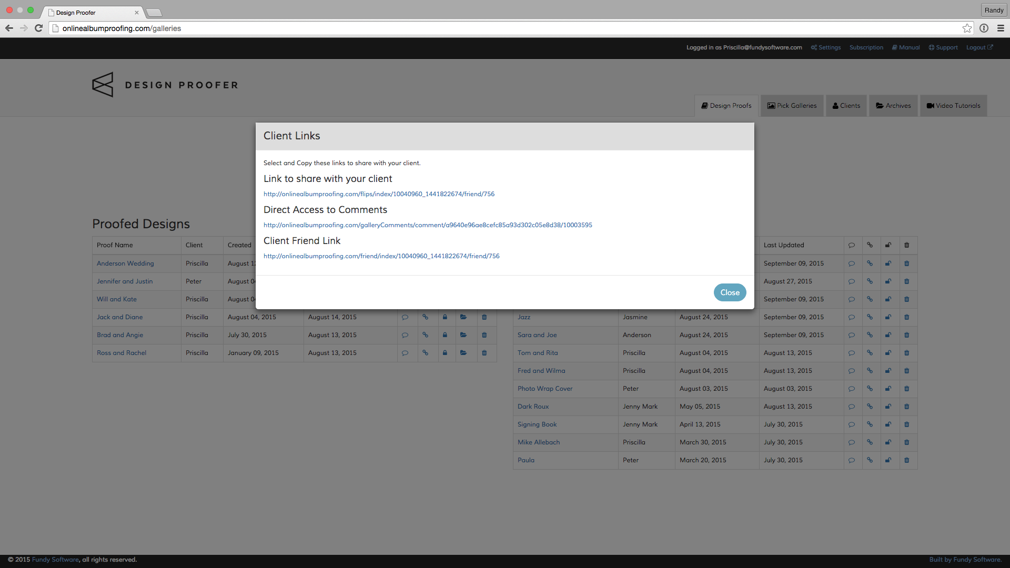Open comment bubble for Mike Allebach
This screenshot has width=1010, height=568.
pos(851,442)
